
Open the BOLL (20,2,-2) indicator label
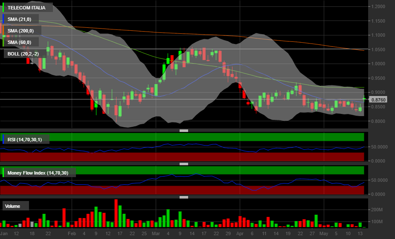pos(23,54)
